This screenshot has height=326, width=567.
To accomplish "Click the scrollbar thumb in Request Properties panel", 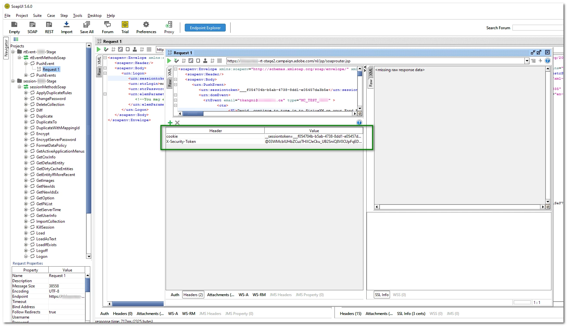I will click(x=88, y=285).
